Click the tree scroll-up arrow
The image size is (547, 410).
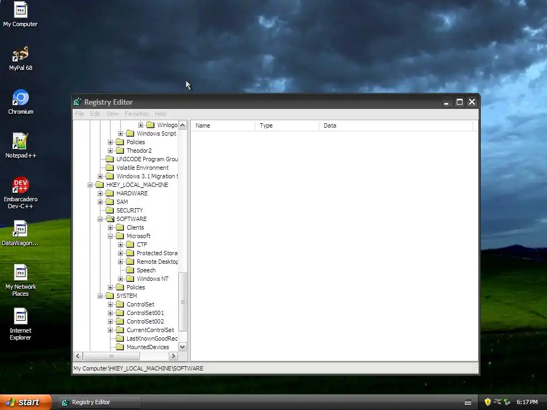coord(183,125)
